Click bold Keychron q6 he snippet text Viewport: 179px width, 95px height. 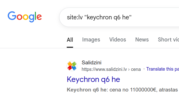point(87,90)
